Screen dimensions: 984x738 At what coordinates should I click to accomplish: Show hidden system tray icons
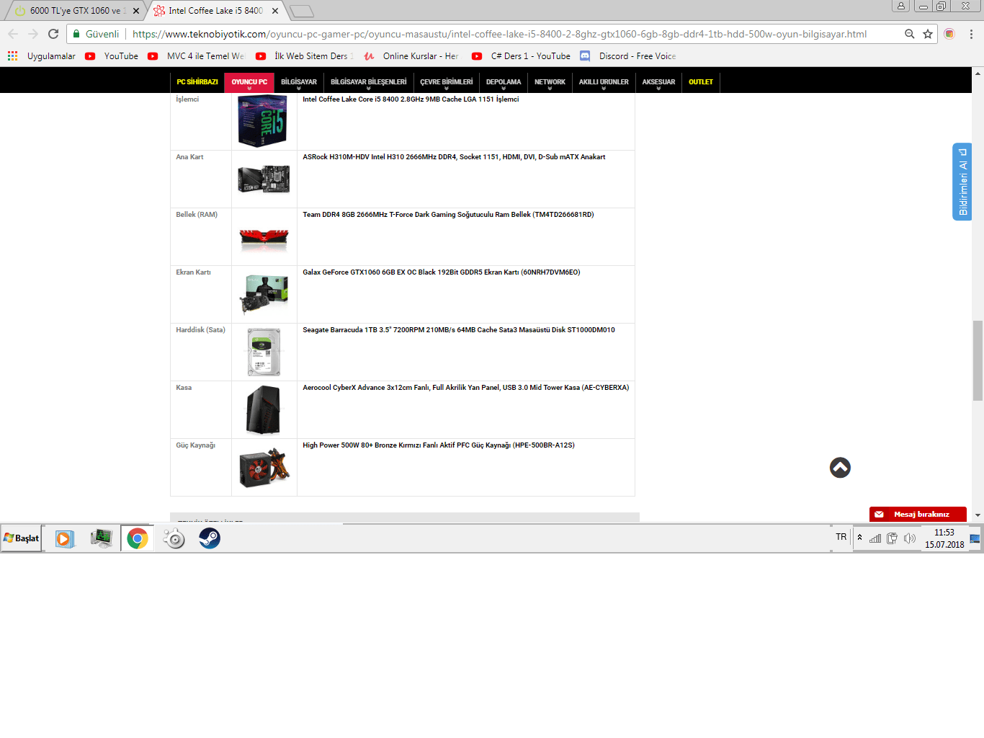pyautogui.click(x=859, y=538)
